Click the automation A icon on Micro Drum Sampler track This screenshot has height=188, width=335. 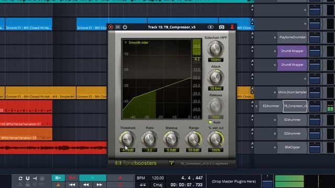pyautogui.click(x=252, y=88)
